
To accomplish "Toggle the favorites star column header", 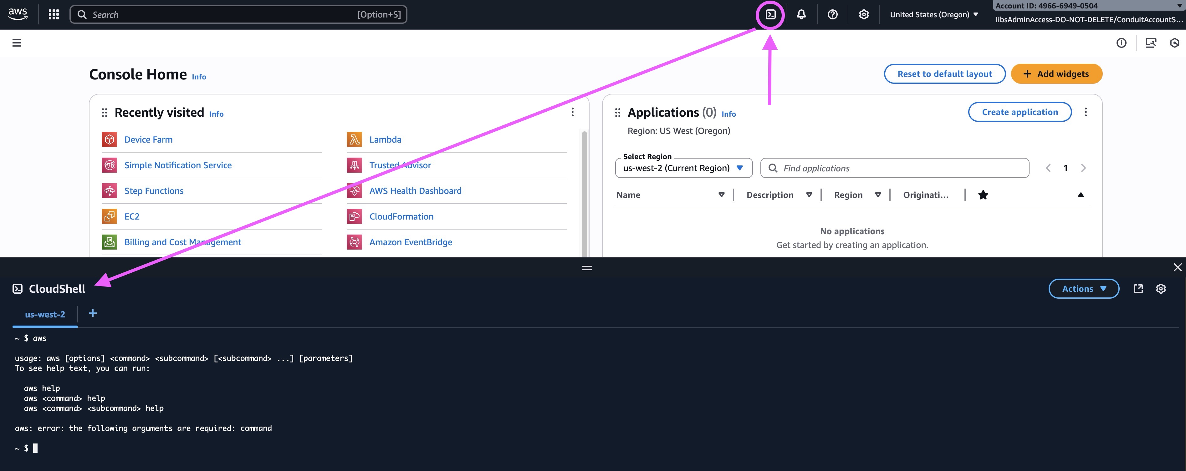I will click(x=983, y=195).
